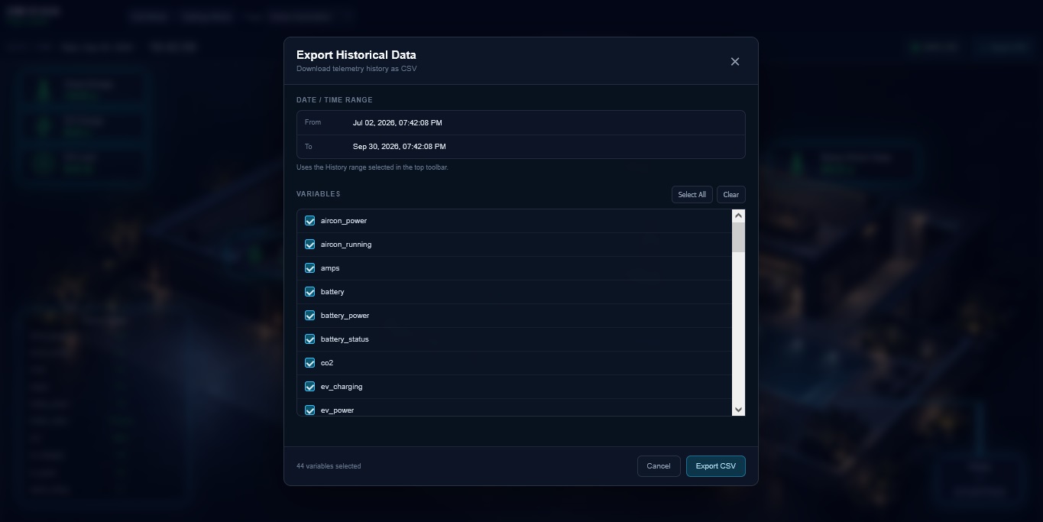Click the To date value

pyautogui.click(x=400, y=147)
